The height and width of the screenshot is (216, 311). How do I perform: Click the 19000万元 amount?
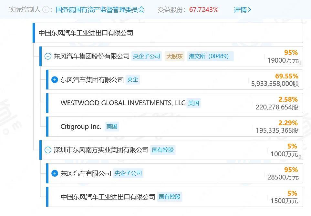(283, 60)
